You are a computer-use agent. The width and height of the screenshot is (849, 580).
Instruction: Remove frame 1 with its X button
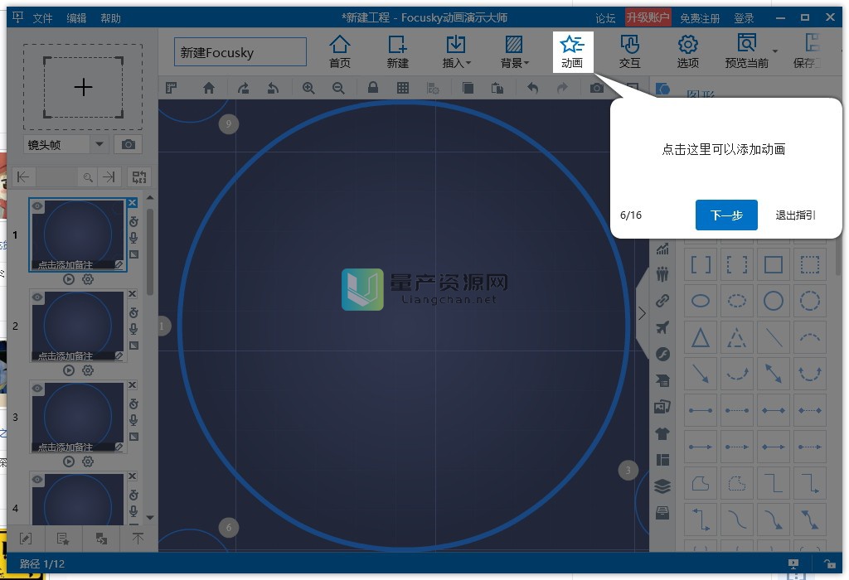(132, 203)
